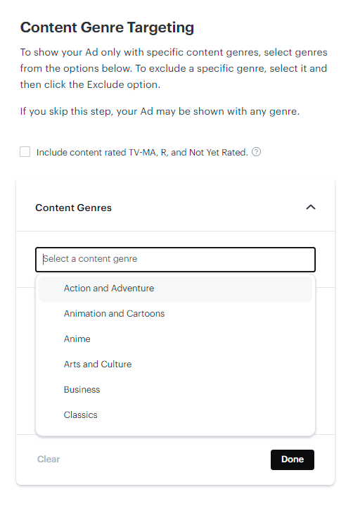Open the help tooltip for rated content
The height and width of the screenshot is (513, 353).
click(256, 152)
